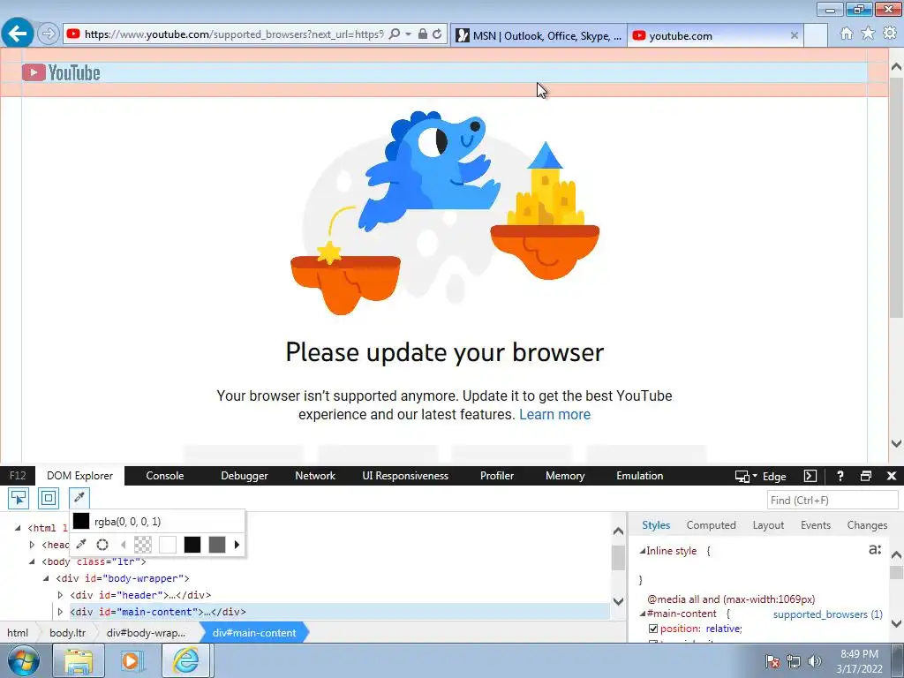Click the a: pseudo-state icon in Styles
This screenshot has height=678, width=904.
(875, 549)
